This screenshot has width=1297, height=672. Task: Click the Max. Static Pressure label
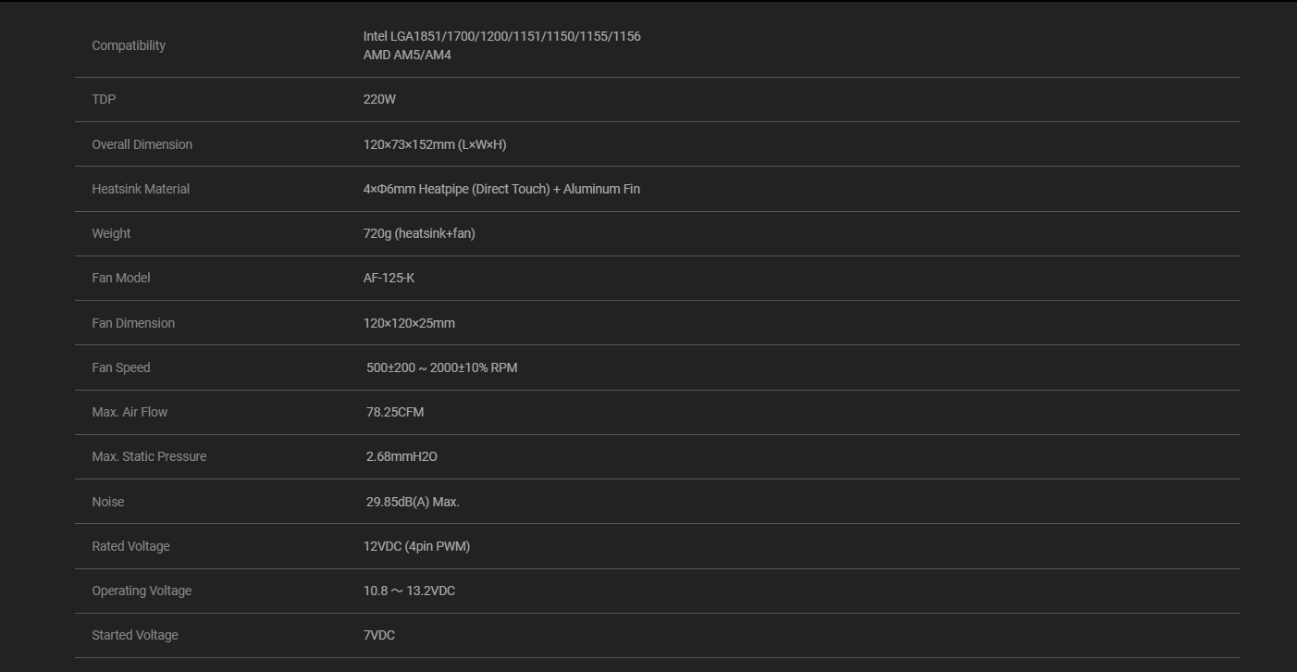149,456
